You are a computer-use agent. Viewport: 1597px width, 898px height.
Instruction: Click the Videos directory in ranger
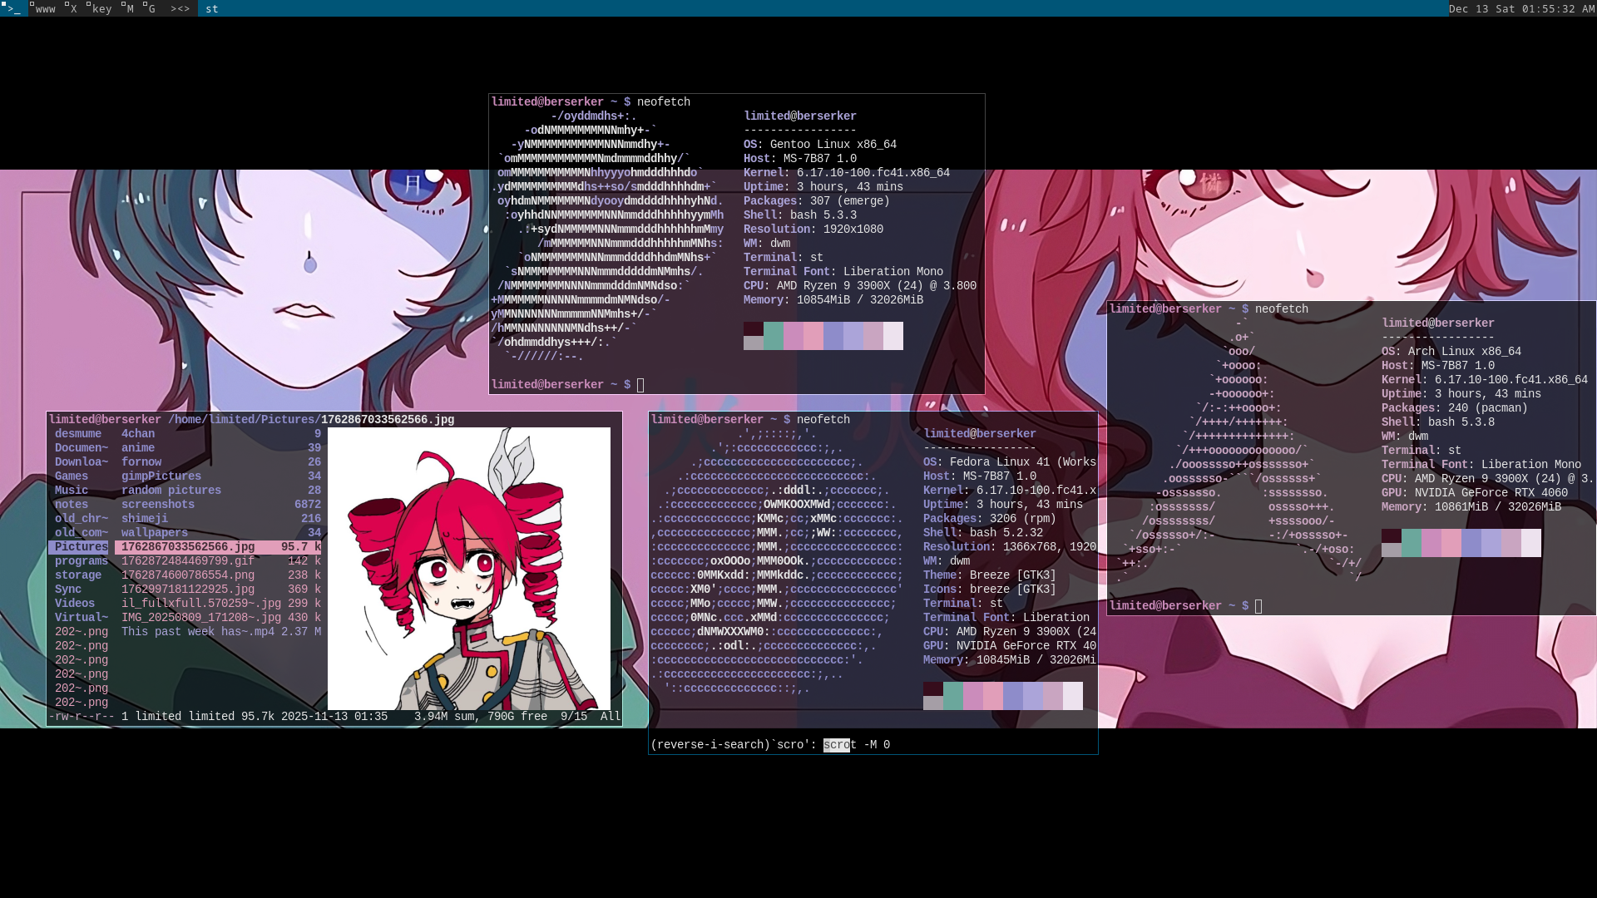(75, 604)
